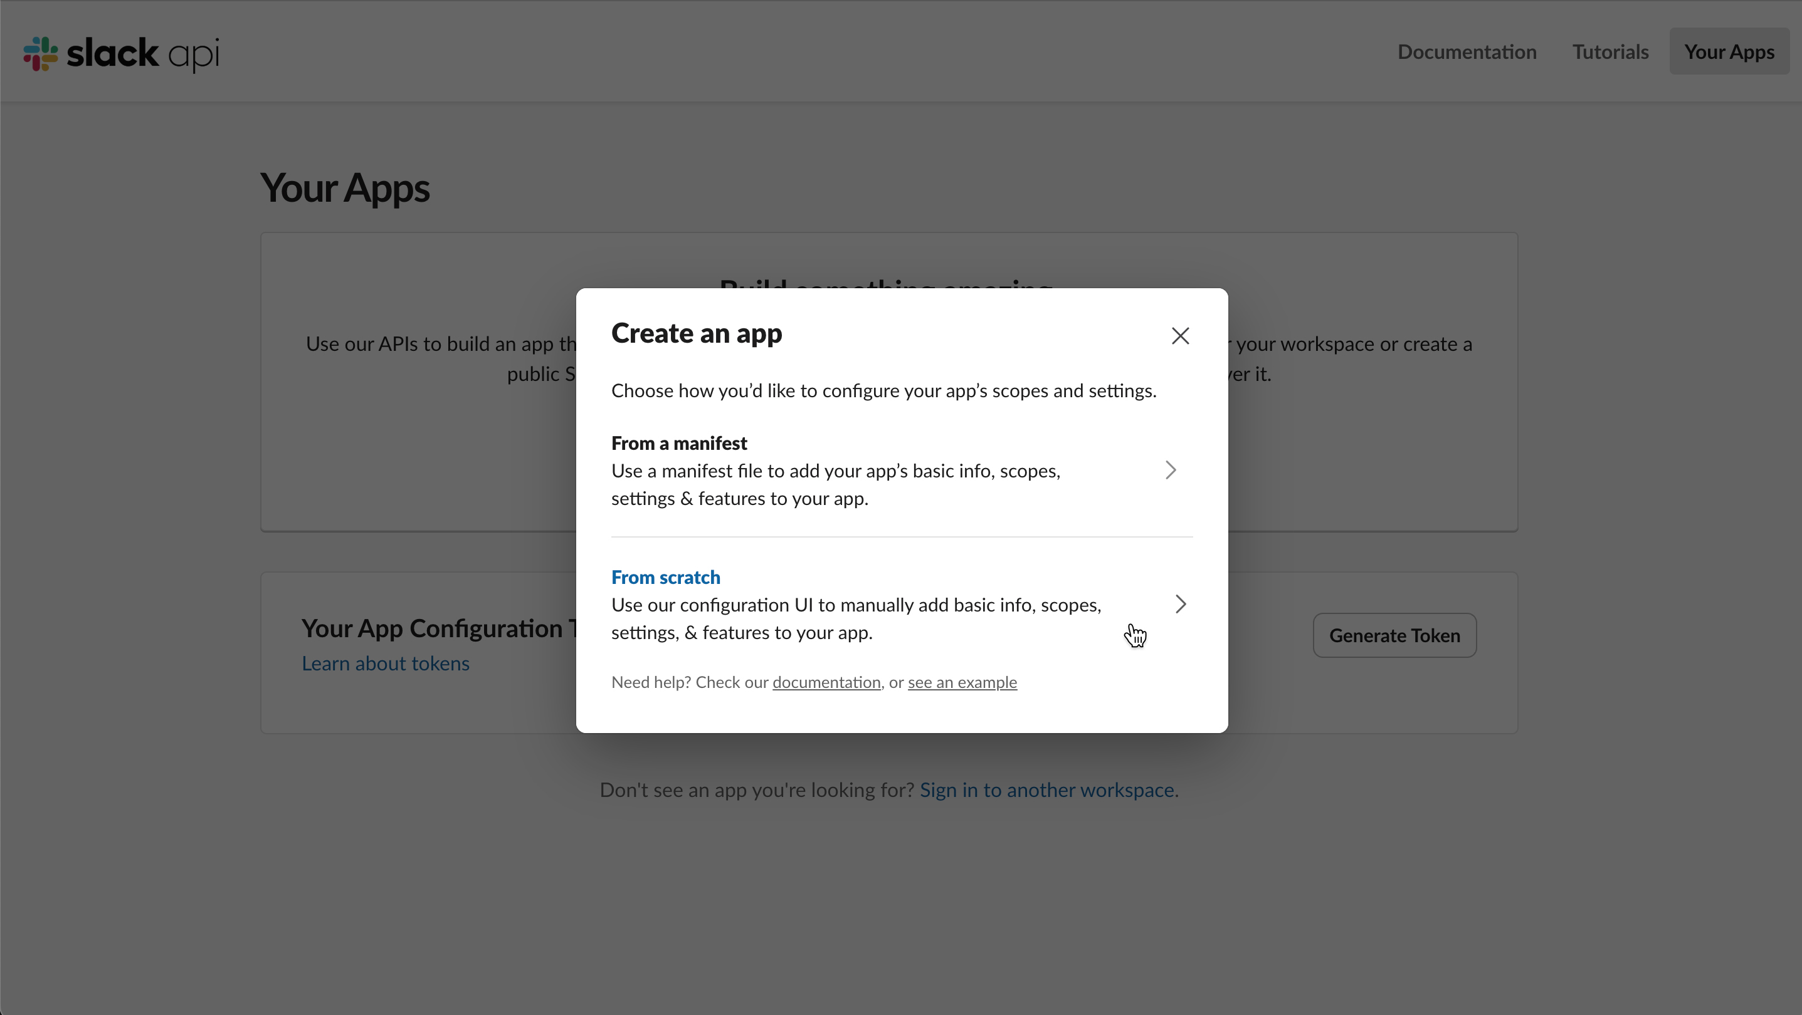1802x1015 pixels.
Task: Select the Your Apps nav tab
Action: [x=1729, y=52]
